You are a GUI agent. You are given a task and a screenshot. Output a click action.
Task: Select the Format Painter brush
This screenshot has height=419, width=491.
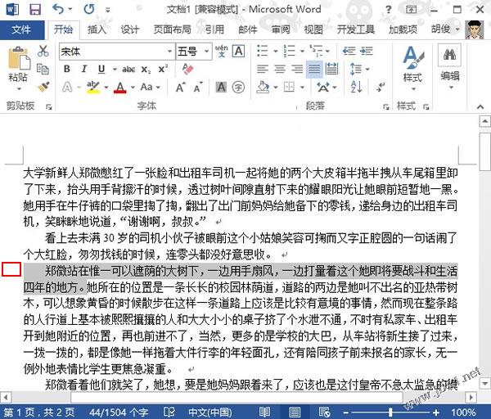[x=43, y=87]
